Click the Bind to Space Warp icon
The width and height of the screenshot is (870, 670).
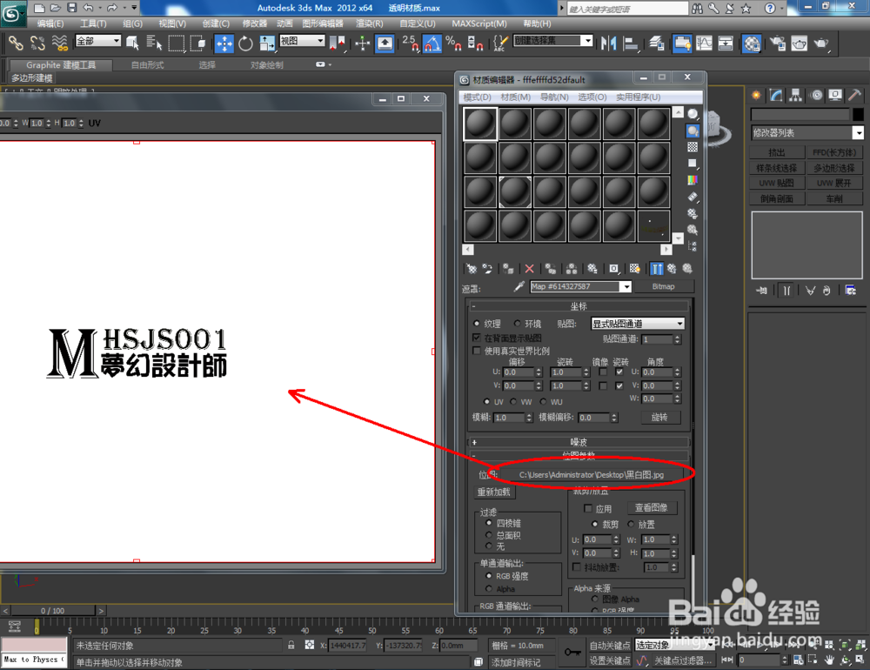click(59, 43)
